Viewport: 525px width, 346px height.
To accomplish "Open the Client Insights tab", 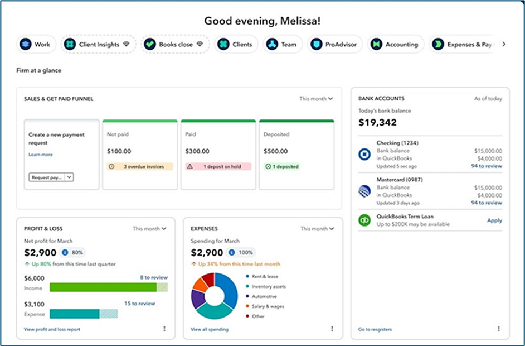I will click(98, 44).
